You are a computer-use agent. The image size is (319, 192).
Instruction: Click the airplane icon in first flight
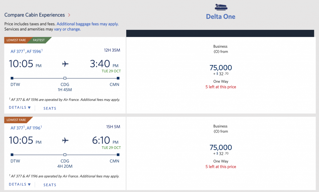click(65, 64)
